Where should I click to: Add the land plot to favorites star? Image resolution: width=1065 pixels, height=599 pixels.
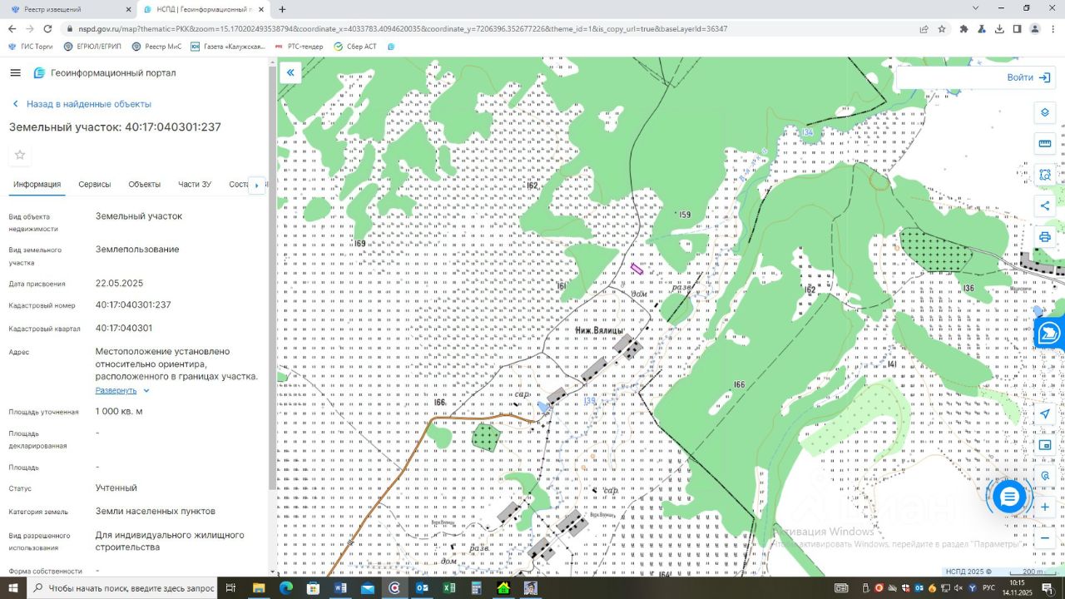(x=20, y=155)
